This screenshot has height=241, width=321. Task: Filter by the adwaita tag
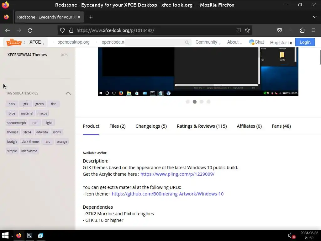(x=42, y=132)
